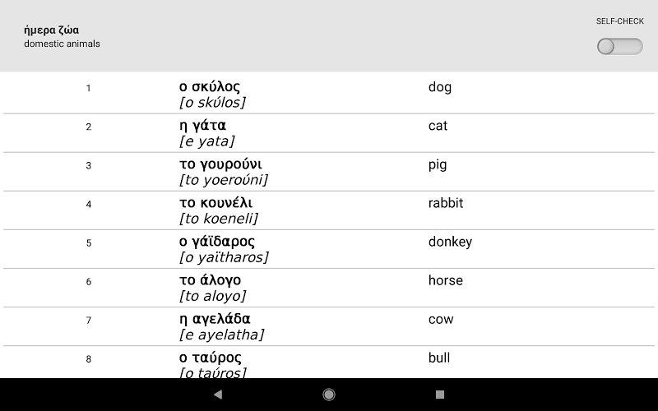Select the η αγελάδα cow row
This screenshot has height=411, width=658.
pyautogui.click(x=328, y=326)
